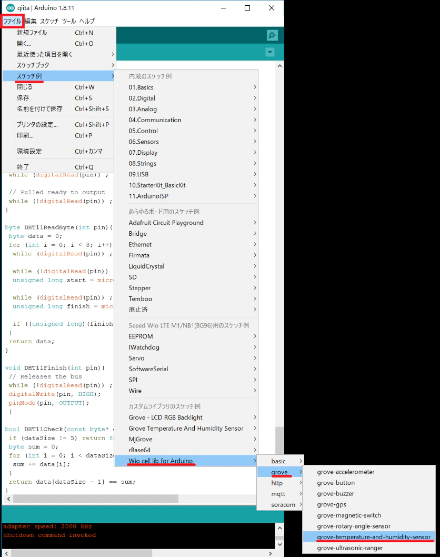Image resolution: width=440 pixels, height=557 pixels.
Task: Expand the 02.Digital examples
Action: 186,98
